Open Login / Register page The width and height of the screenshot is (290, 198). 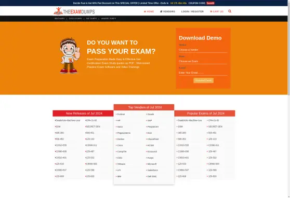pyautogui.click(x=192, y=11)
